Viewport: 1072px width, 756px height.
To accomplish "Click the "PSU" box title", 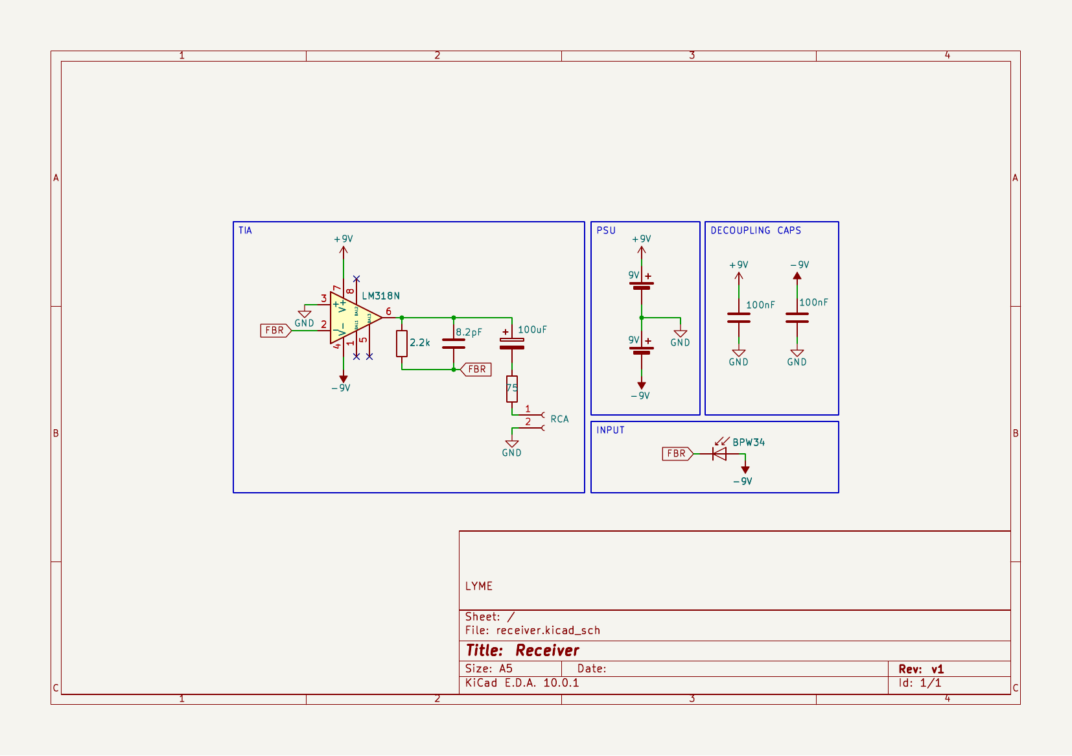I will 606,231.
